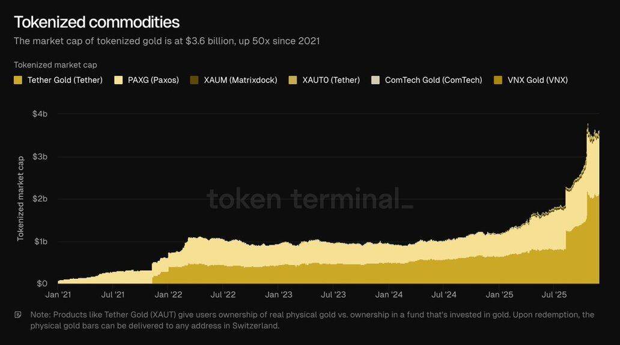Toggle the VNX Gold (VNX) series label
This screenshot has height=345, width=620.
pos(538,80)
